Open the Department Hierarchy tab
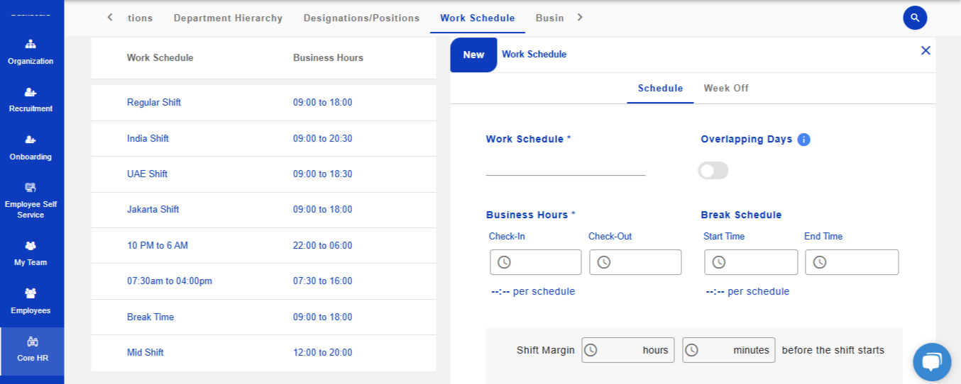The image size is (961, 384). (228, 18)
